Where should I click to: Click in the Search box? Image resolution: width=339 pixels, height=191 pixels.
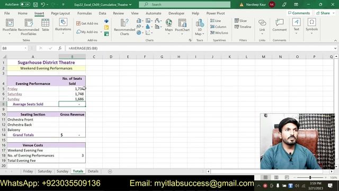184,4
